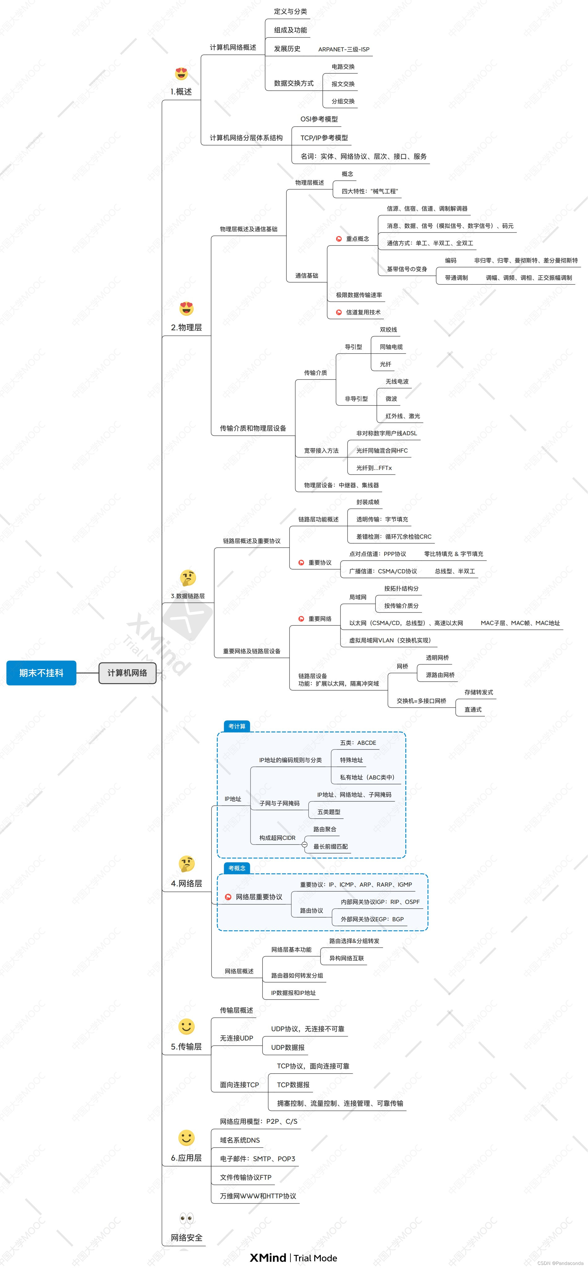Click the ARPANET-三级-ISP note
This screenshot has width=588, height=1268.
point(344,49)
